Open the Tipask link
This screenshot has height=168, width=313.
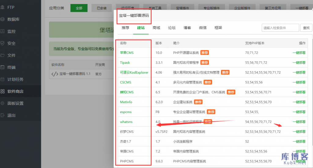125,62
